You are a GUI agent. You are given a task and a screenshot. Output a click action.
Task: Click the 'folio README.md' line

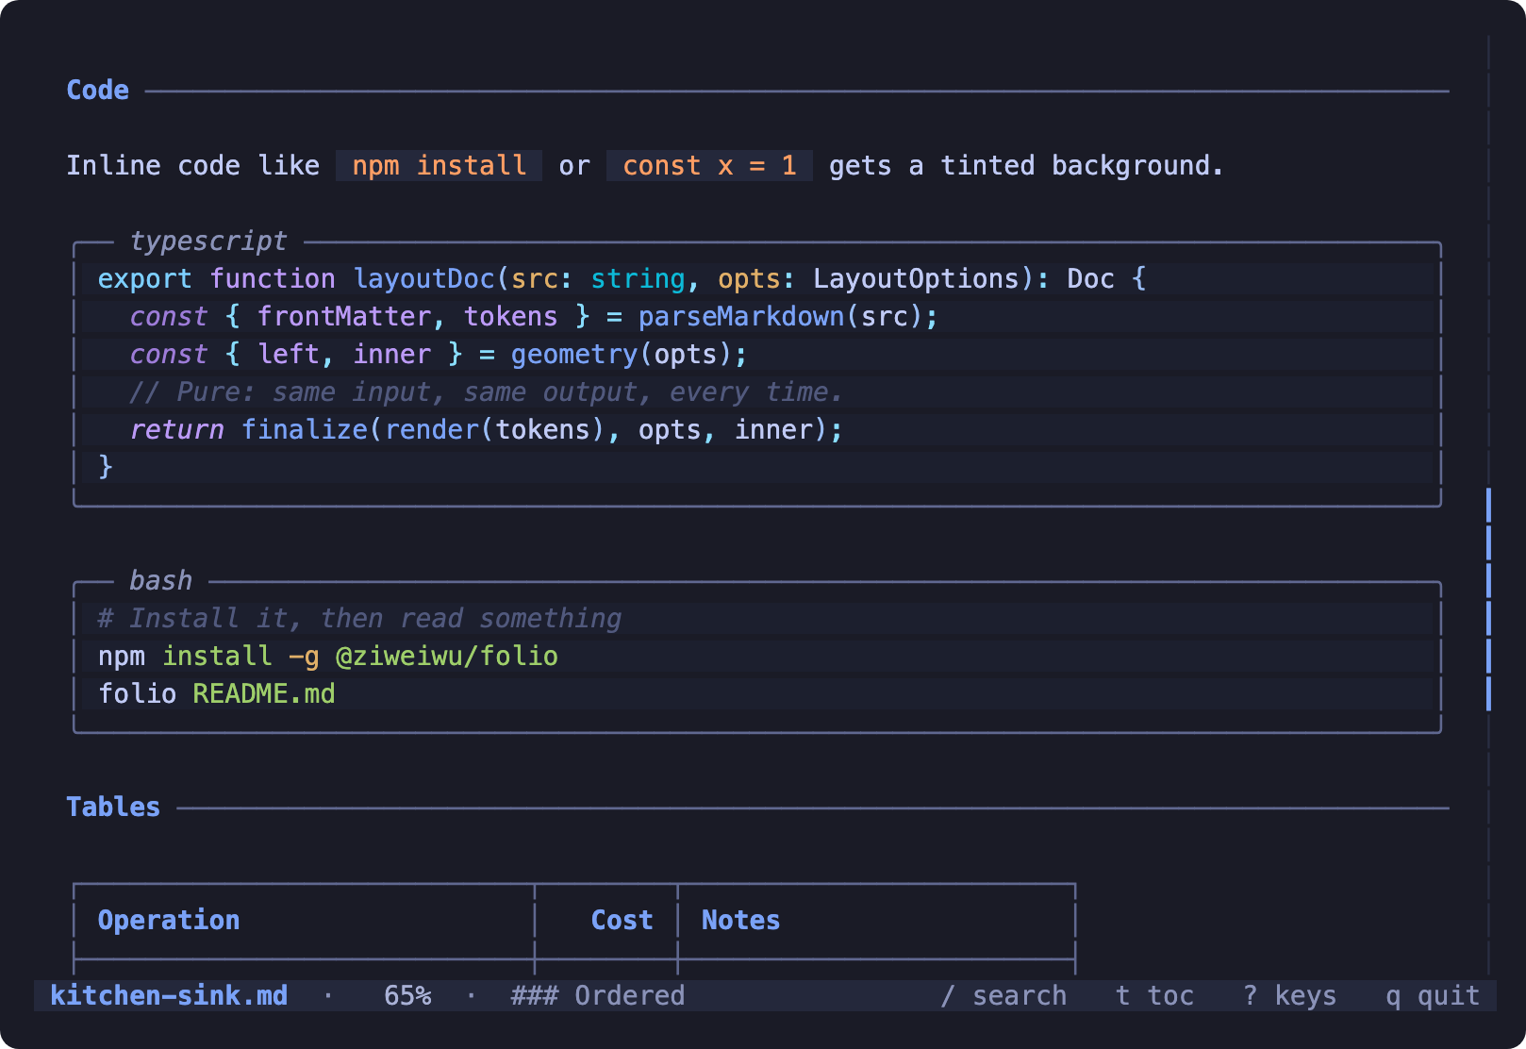pyautogui.click(x=216, y=694)
